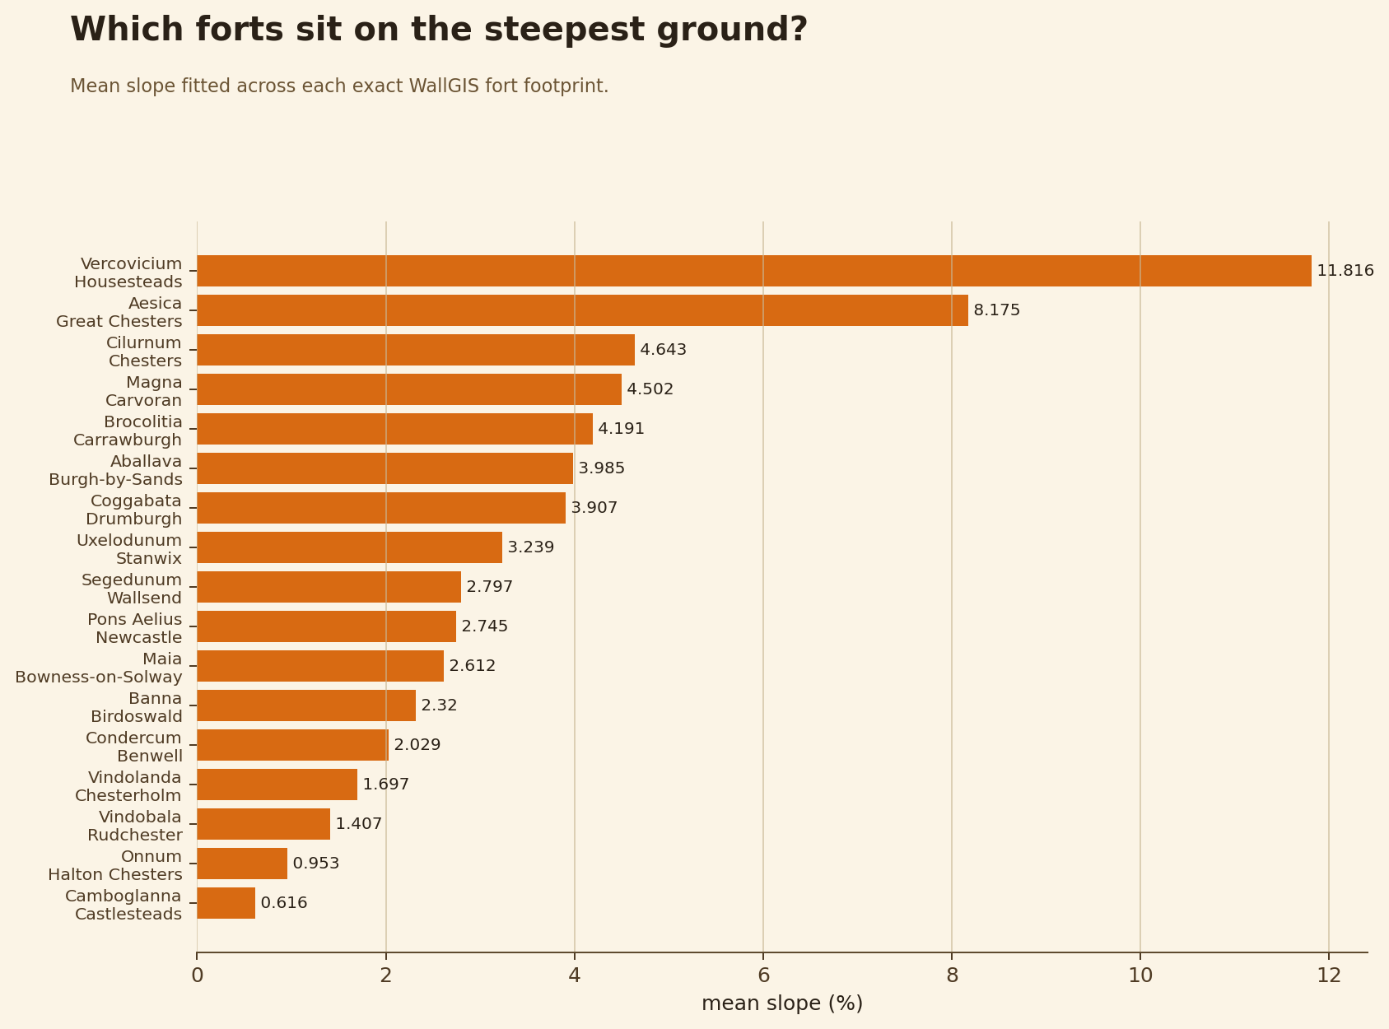Image resolution: width=1389 pixels, height=1029 pixels.
Task: Click the value label 3.239
Action: coord(531,547)
